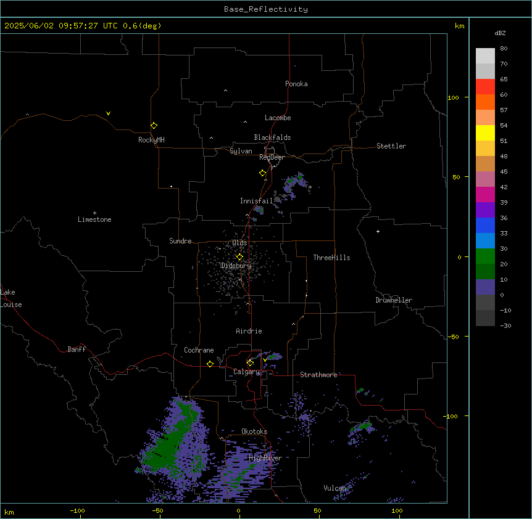Click the dBZ legend heading
532x519 pixels.
click(500, 33)
